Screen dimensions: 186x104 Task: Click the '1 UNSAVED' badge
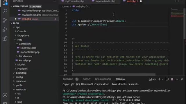(x=35, y=6)
